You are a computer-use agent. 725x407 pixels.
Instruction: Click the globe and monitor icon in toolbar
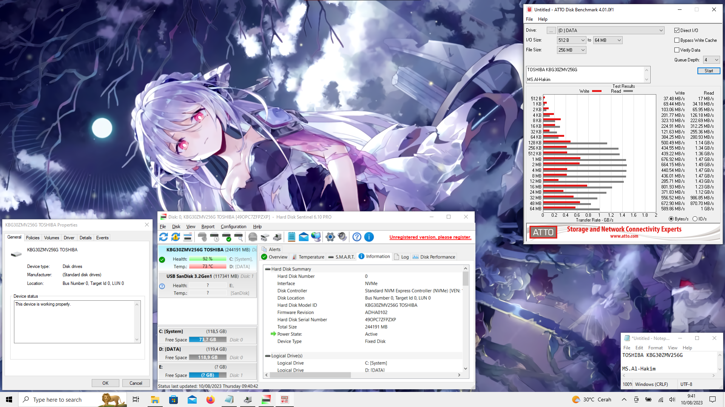pos(316,237)
